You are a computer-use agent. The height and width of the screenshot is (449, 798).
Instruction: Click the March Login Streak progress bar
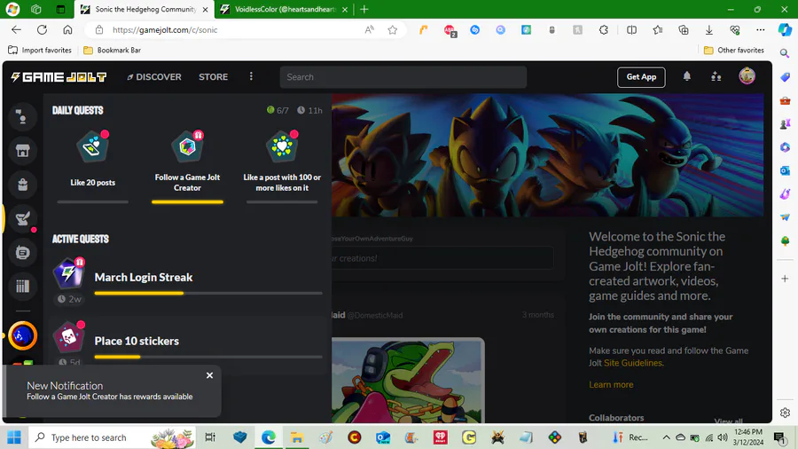[x=208, y=293]
